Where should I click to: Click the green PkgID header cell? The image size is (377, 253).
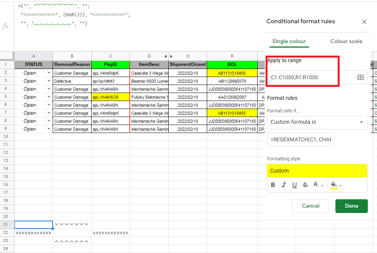tap(111, 64)
